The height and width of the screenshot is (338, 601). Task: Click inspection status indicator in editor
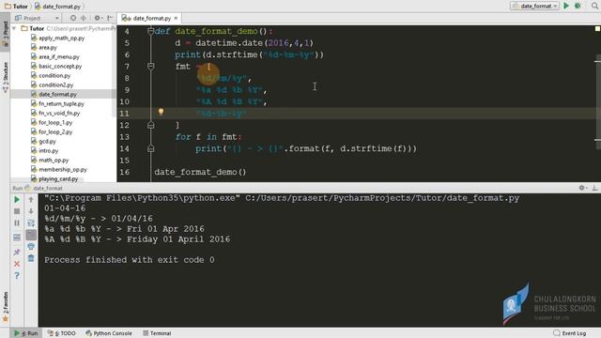[x=597, y=29]
